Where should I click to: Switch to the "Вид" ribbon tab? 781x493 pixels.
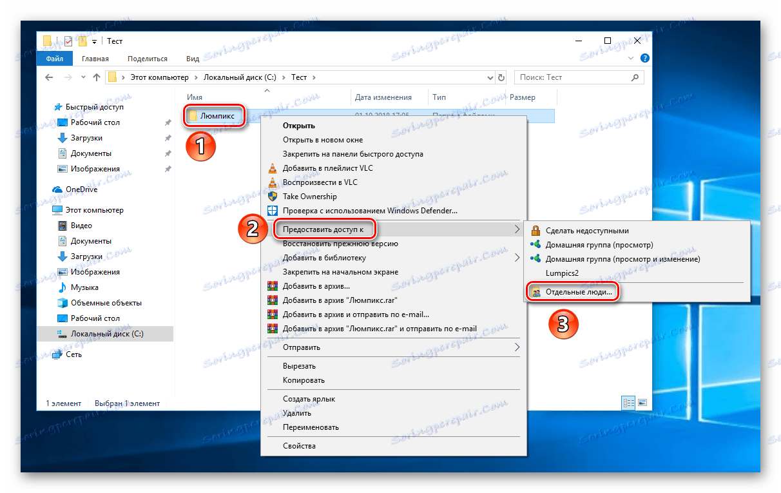pyautogui.click(x=192, y=58)
